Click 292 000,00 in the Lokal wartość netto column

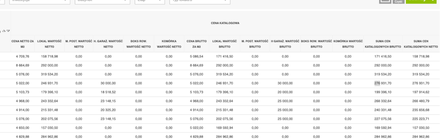pyautogui.click(x=49, y=65)
